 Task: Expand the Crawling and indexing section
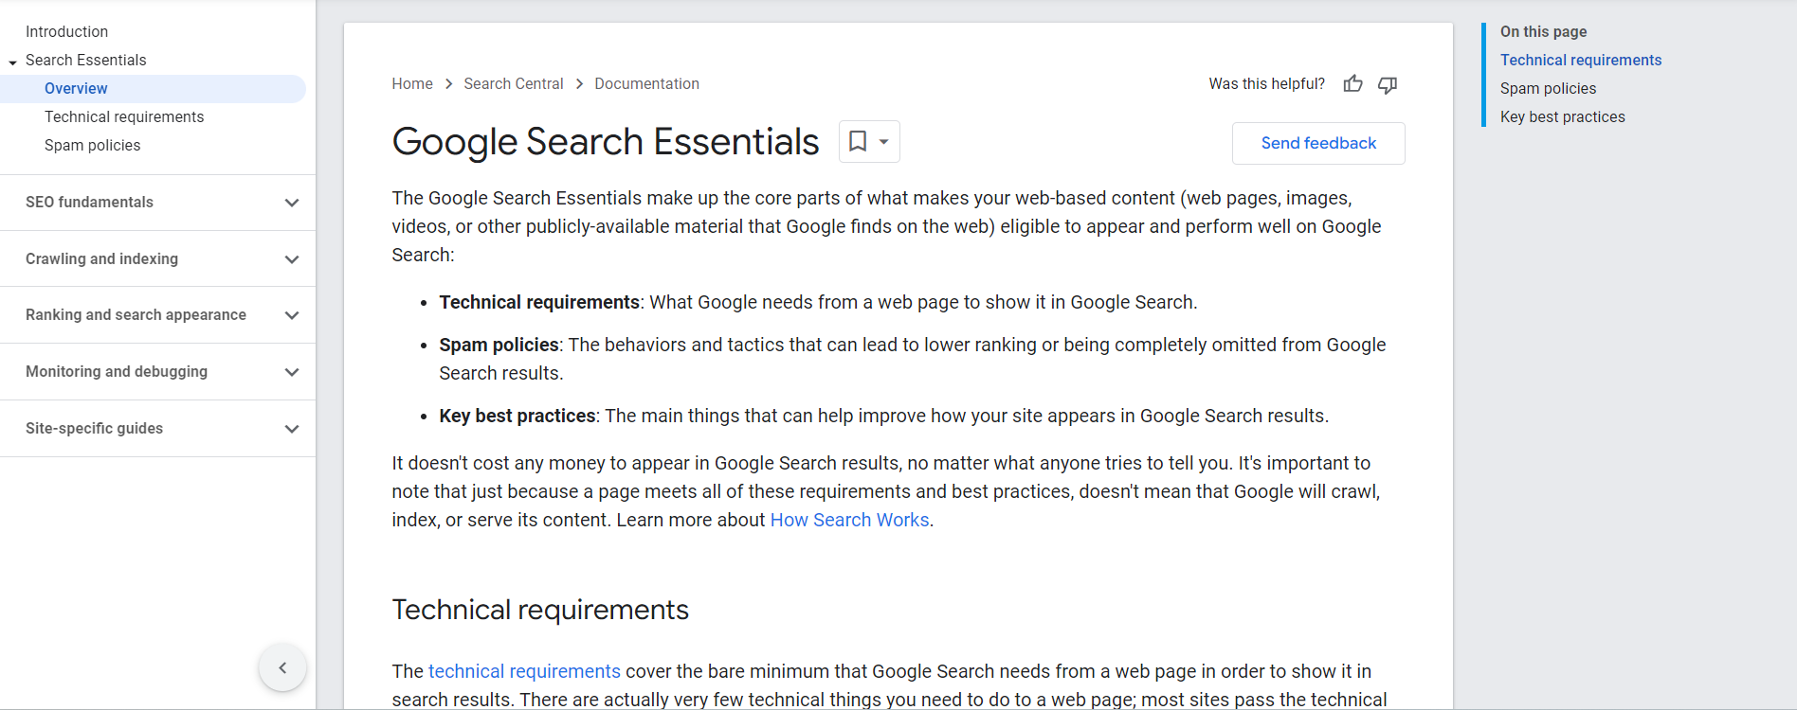click(292, 259)
